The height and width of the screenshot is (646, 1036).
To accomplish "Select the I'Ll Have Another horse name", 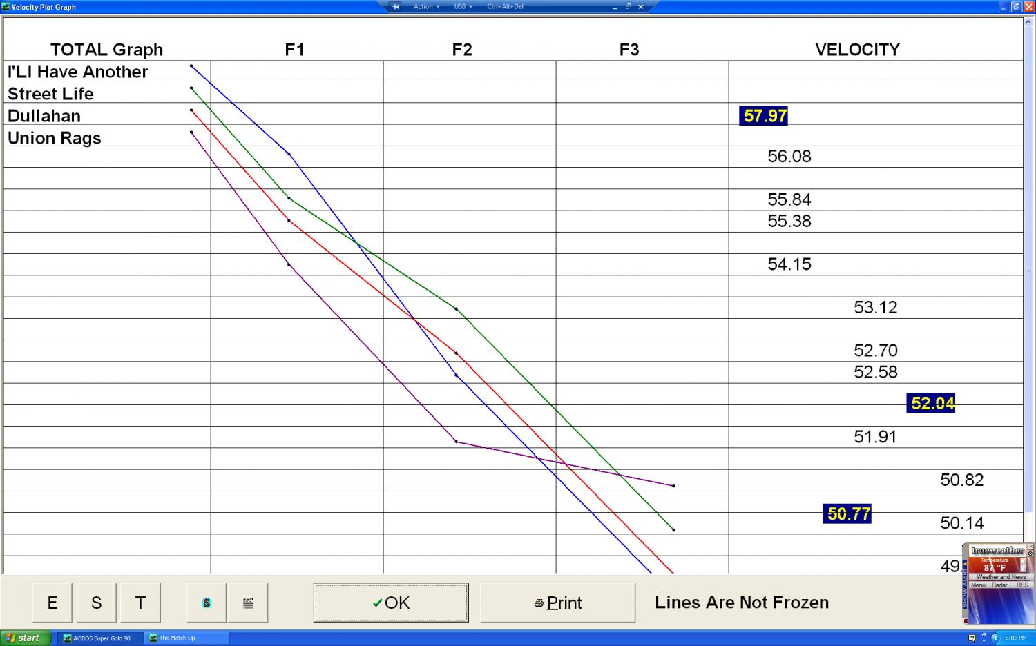I will point(77,72).
